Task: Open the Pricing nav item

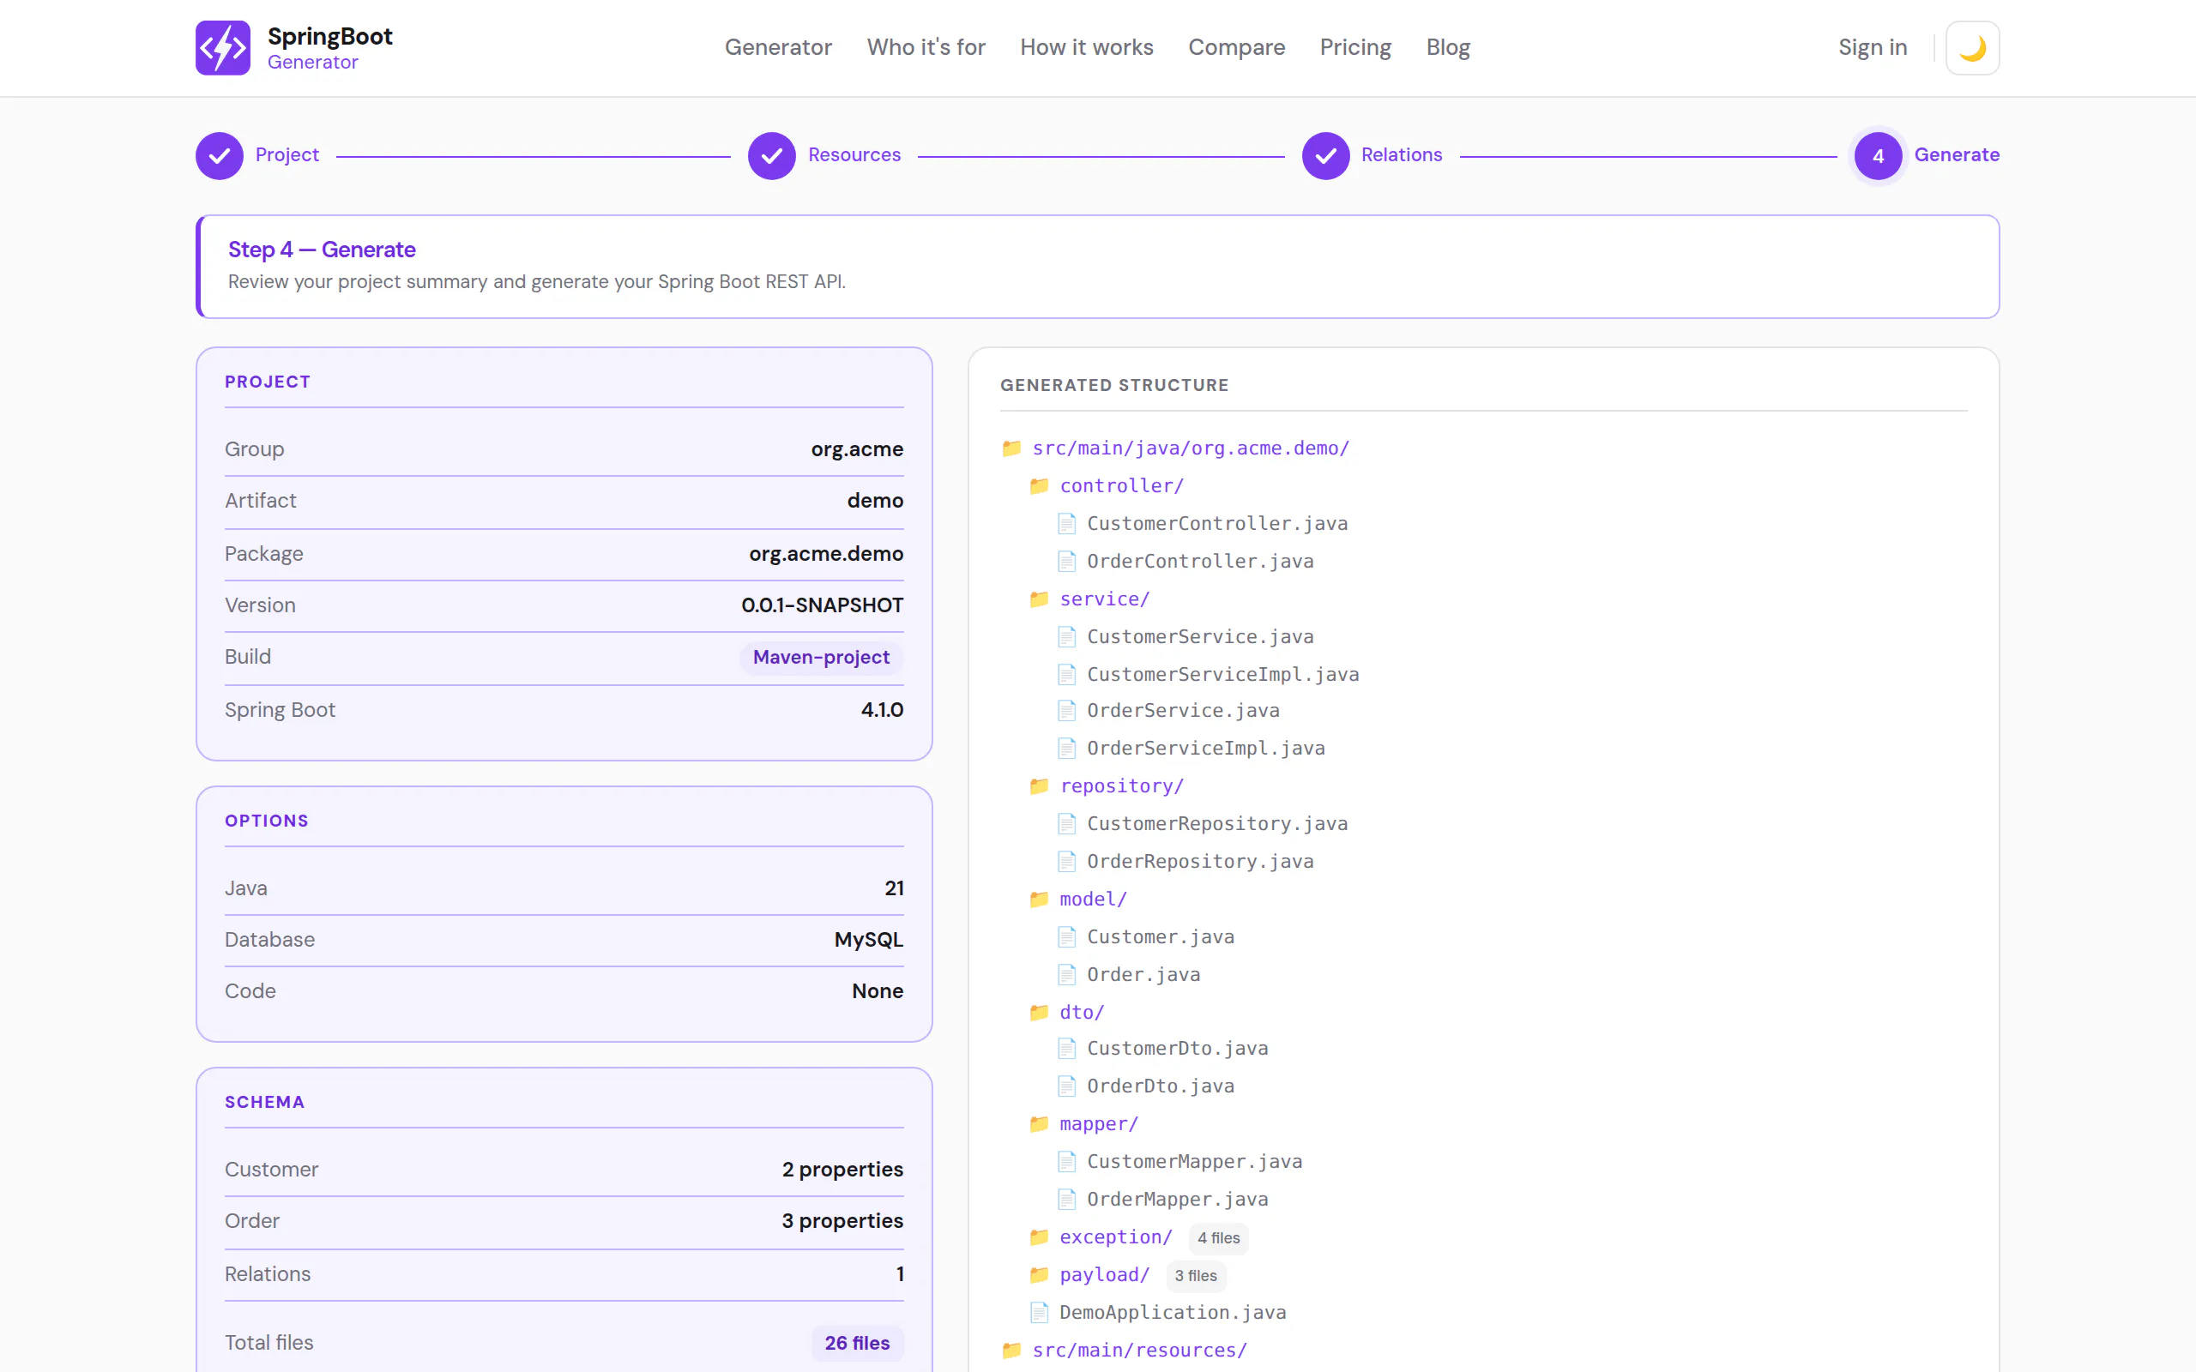Action: 1354,47
